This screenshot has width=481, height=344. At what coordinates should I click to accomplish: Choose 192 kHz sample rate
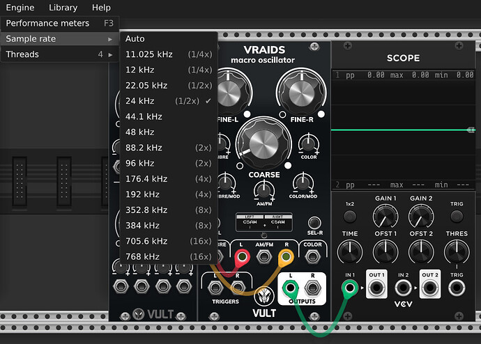(x=169, y=194)
